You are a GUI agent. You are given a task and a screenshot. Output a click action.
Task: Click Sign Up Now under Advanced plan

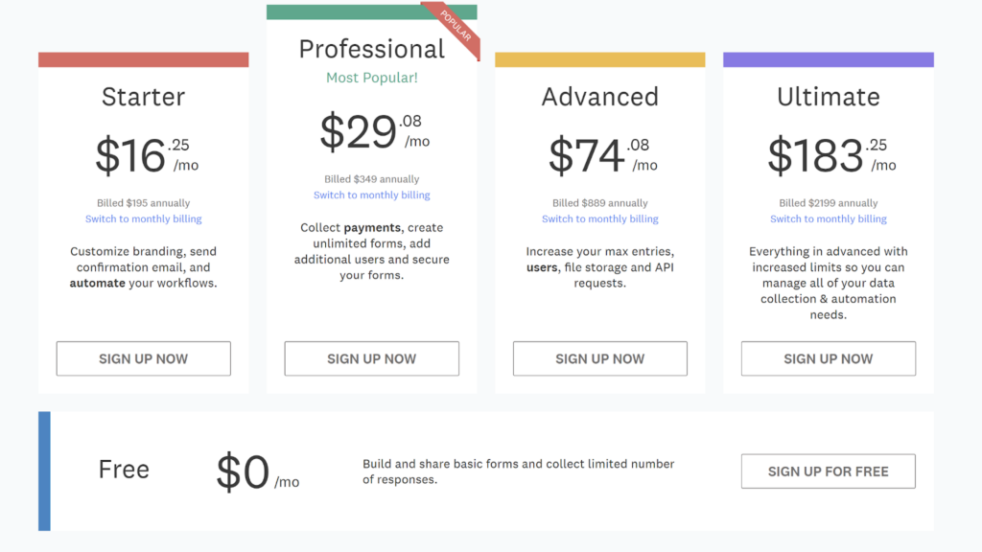tap(600, 358)
